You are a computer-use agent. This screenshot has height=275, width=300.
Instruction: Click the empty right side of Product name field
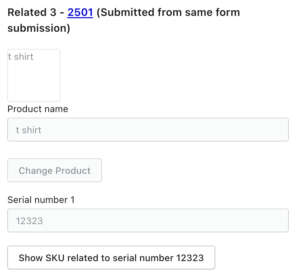click(x=233, y=130)
